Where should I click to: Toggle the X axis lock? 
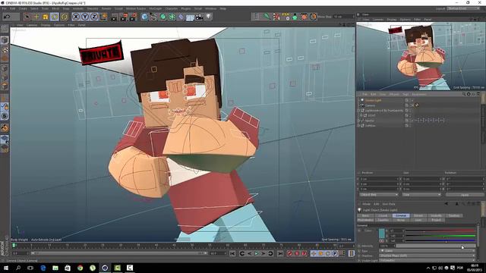click(x=76, y=17)
